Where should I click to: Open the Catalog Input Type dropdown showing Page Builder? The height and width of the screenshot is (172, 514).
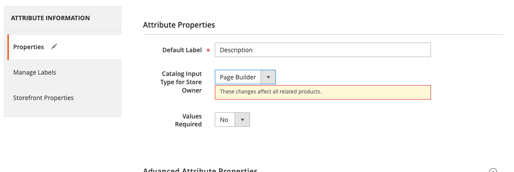click(x=245, y=77)
